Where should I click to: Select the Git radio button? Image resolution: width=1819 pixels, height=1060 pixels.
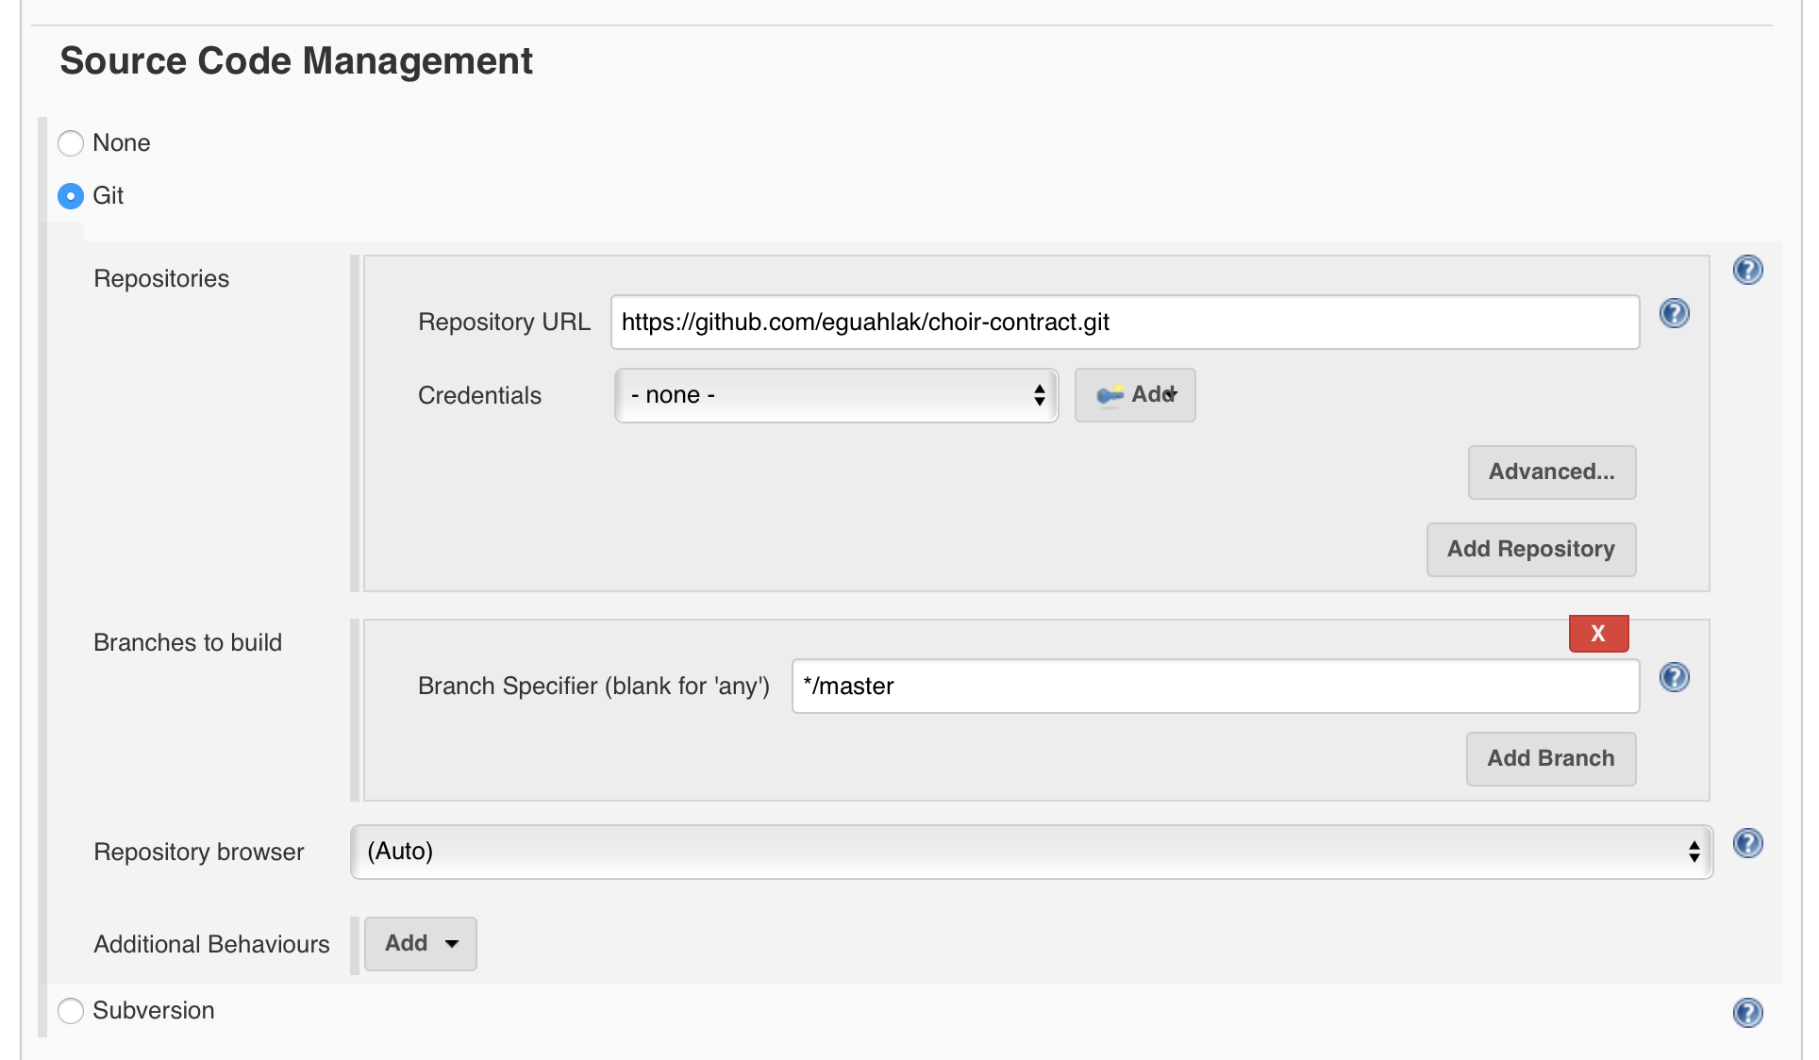point(71,196)
